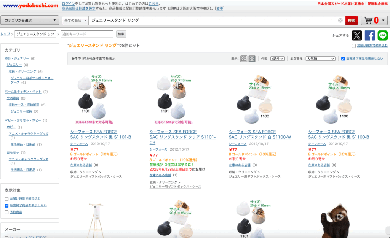Screen dimensions: 390x238
Task: Click 在庫のある店舗 for S1100-W
Action: point(240,165)
